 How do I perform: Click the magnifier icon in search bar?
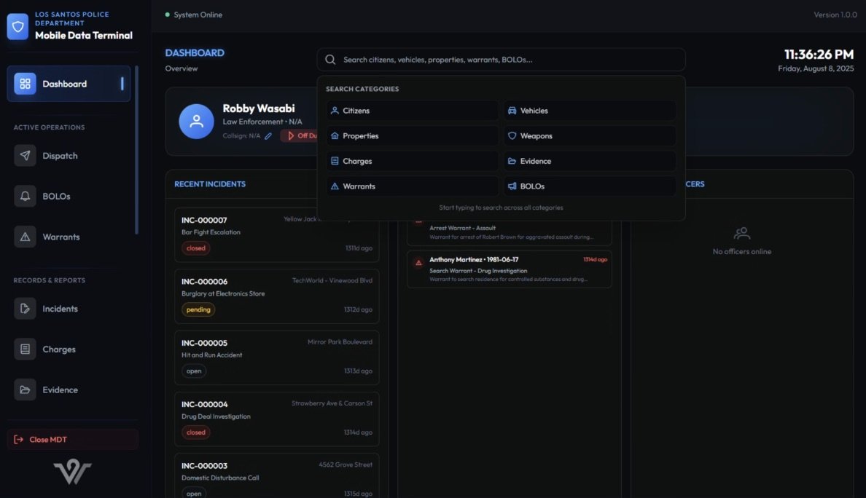click(x=330, y=60)
